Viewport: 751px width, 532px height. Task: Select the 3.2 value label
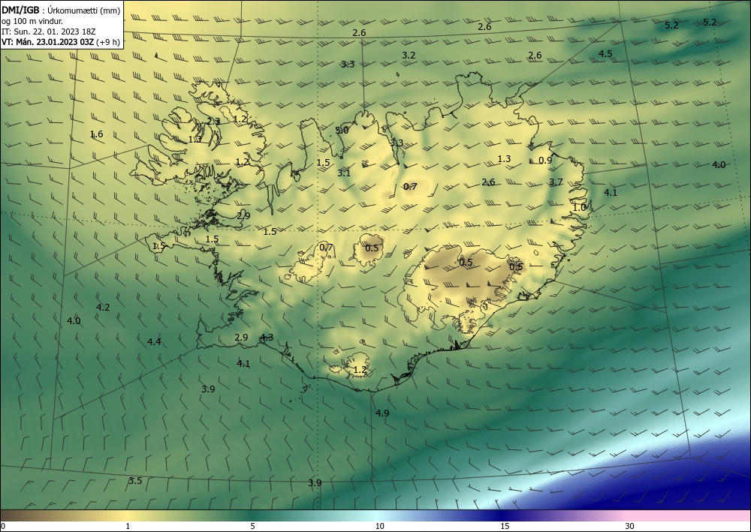tap(409, 56)
